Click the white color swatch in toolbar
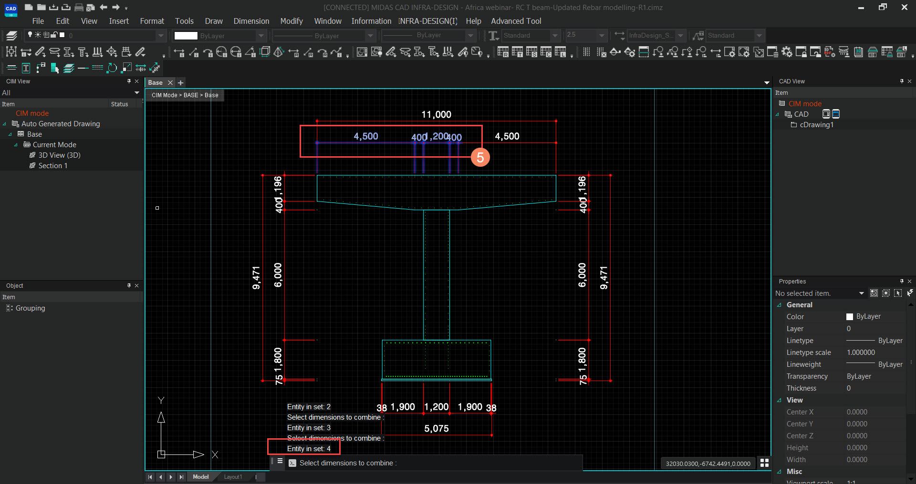 coord(186,36)
